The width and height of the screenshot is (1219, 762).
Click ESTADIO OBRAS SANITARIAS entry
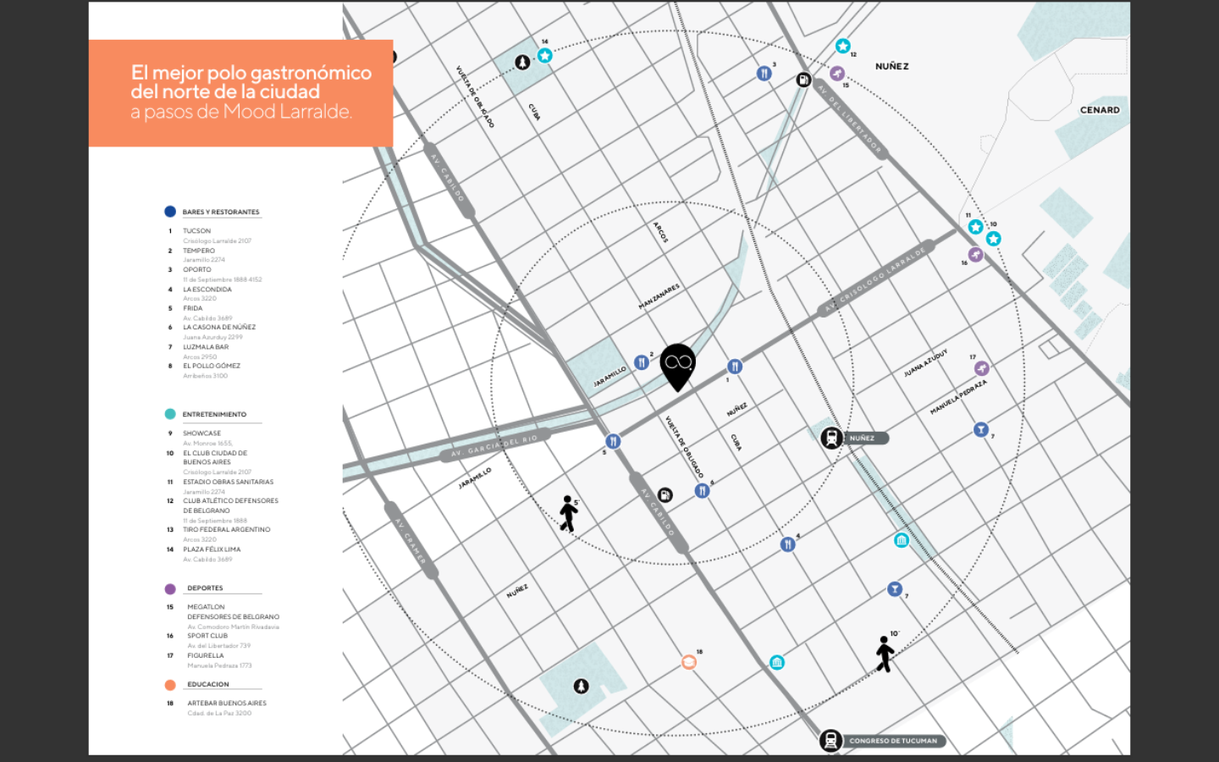pos(229,482)
